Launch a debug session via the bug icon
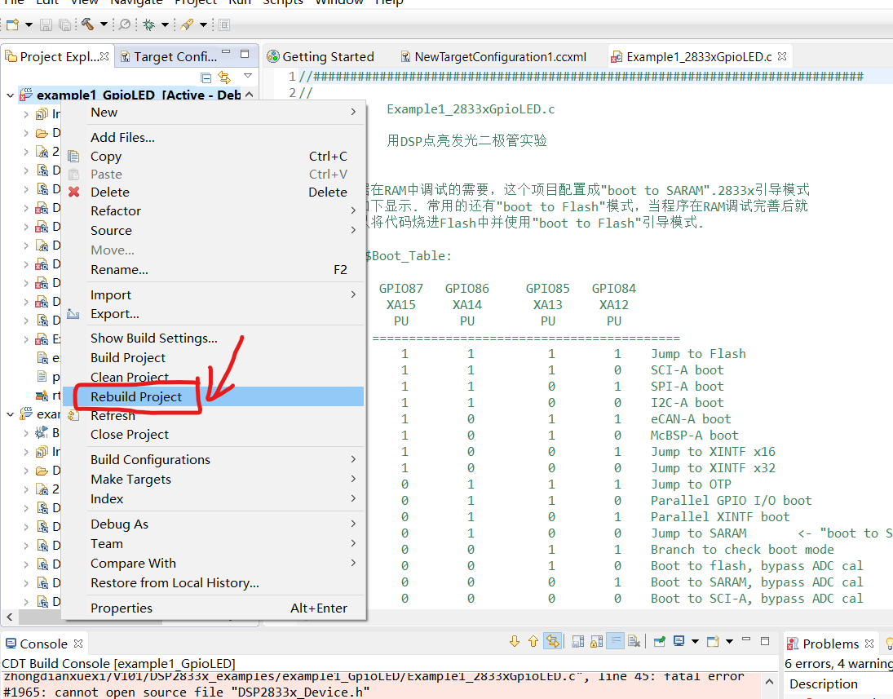 point(150,25)
